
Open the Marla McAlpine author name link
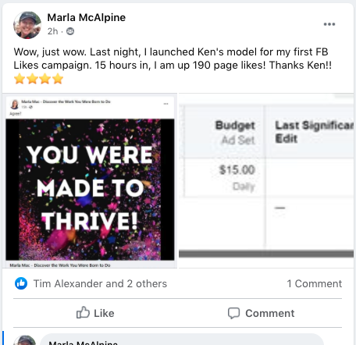(x=87, y=17)
